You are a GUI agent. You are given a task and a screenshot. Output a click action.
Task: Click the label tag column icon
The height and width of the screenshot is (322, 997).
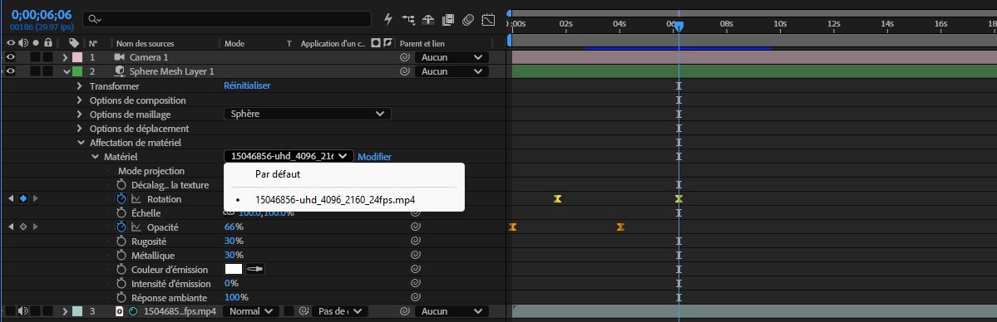(x=74, y=43)
